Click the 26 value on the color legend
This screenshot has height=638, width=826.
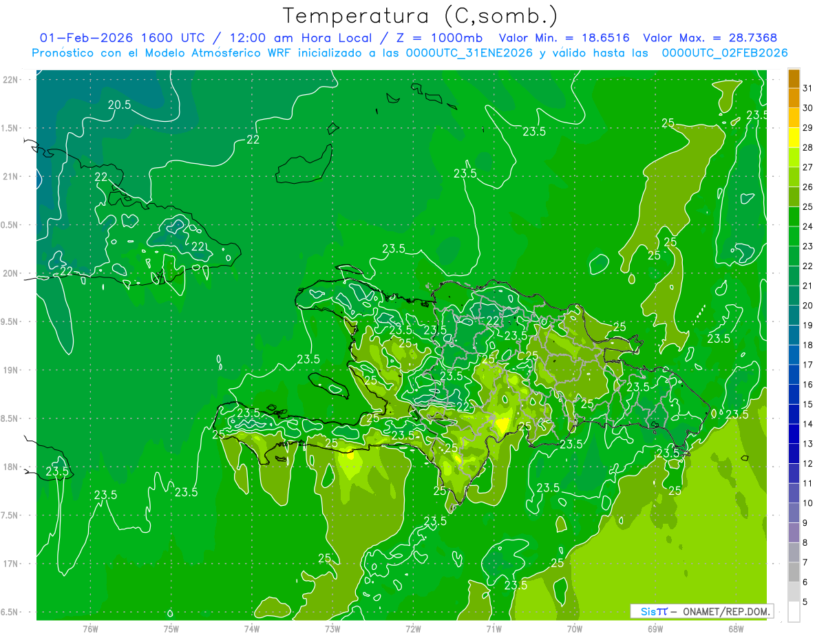point(808,187)
